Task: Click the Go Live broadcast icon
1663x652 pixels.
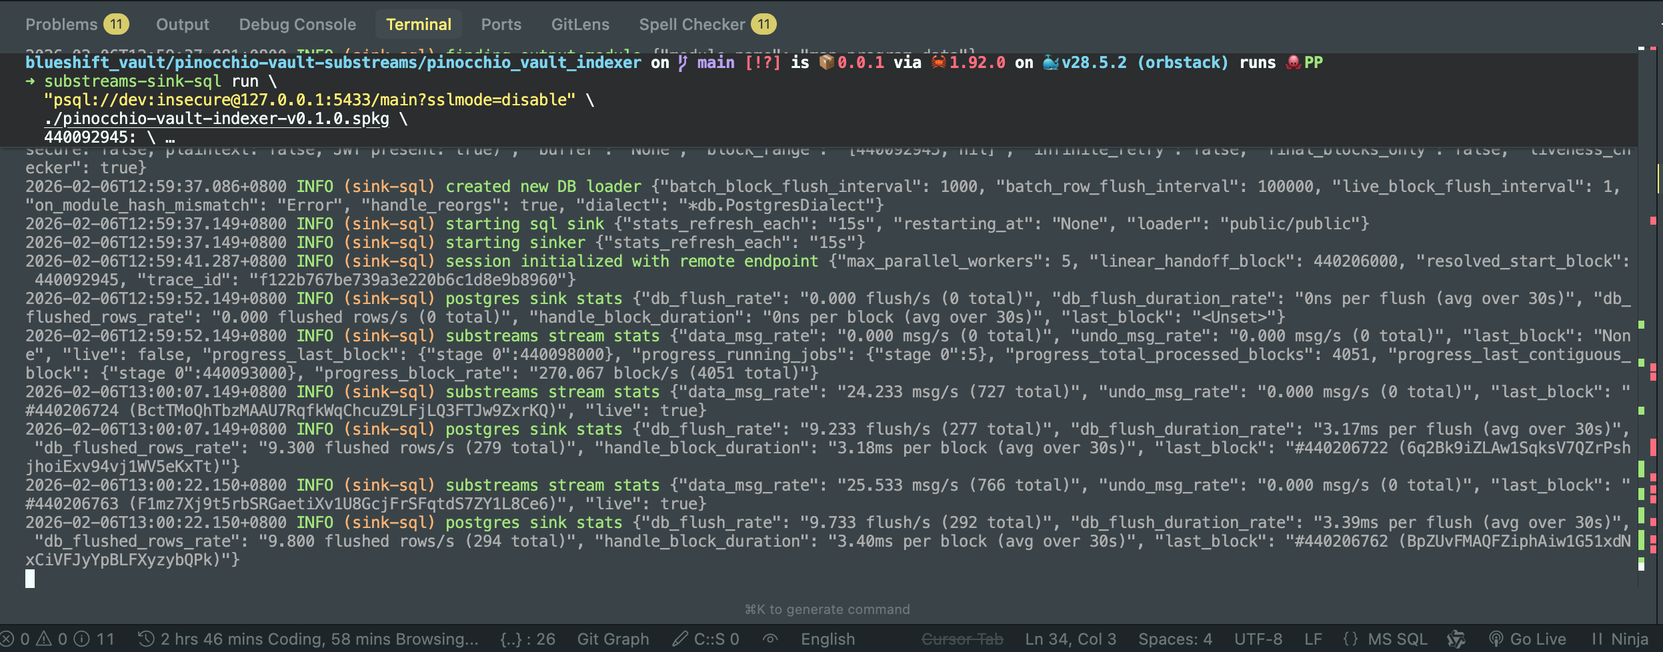Action: 1496,639
